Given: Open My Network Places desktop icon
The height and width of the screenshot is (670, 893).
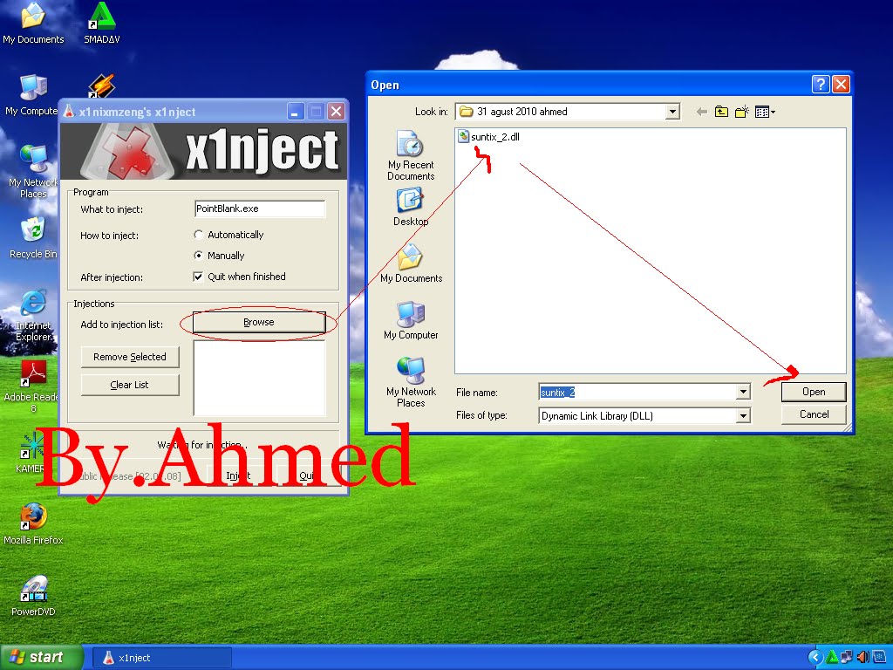Looking at the screenshot, I should 33,171.
